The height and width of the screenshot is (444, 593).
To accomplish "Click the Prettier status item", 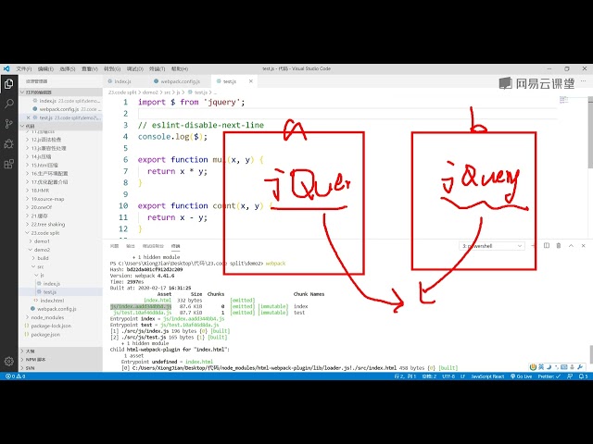I will click(549, 376).
